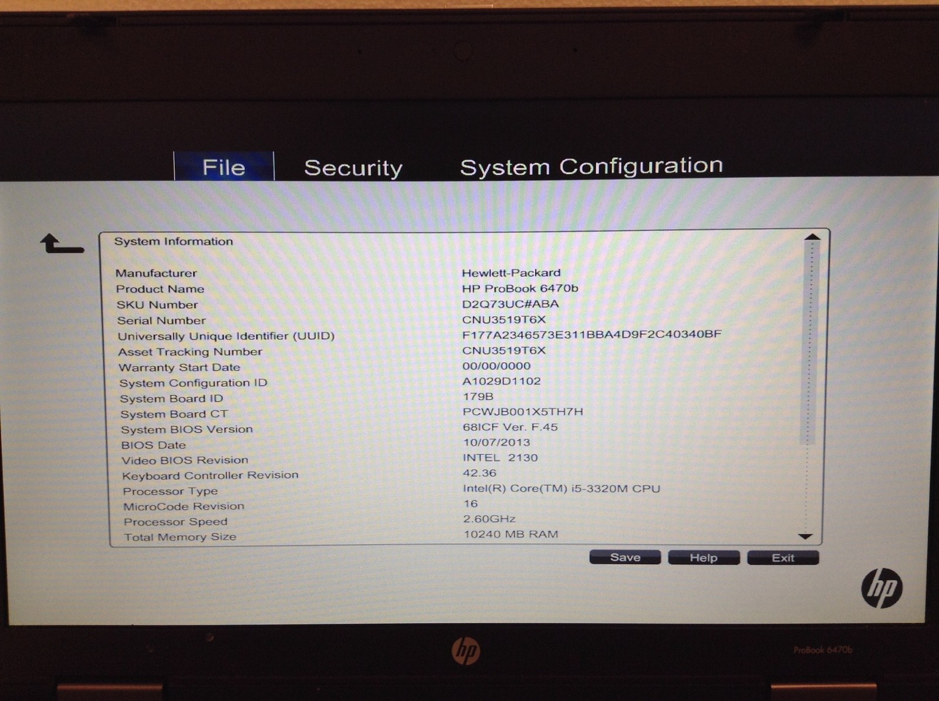Select the MicroCode Revision label
The height and width of the screenshot is (701, 939).
pos(184,506)
